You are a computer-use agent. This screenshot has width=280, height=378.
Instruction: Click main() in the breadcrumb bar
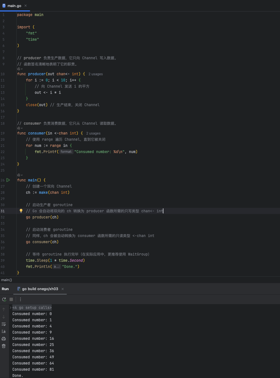pos(6,280)
